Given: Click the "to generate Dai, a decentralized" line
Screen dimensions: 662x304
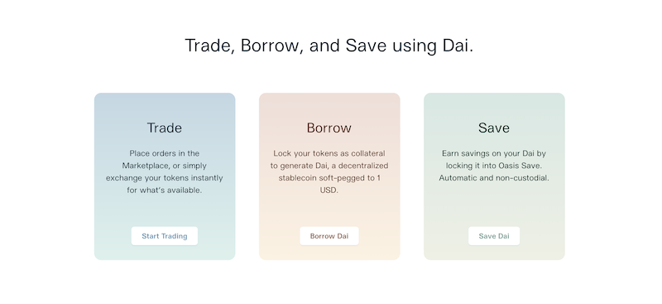Looking at the screenshot, I should [x=329, y=166].
